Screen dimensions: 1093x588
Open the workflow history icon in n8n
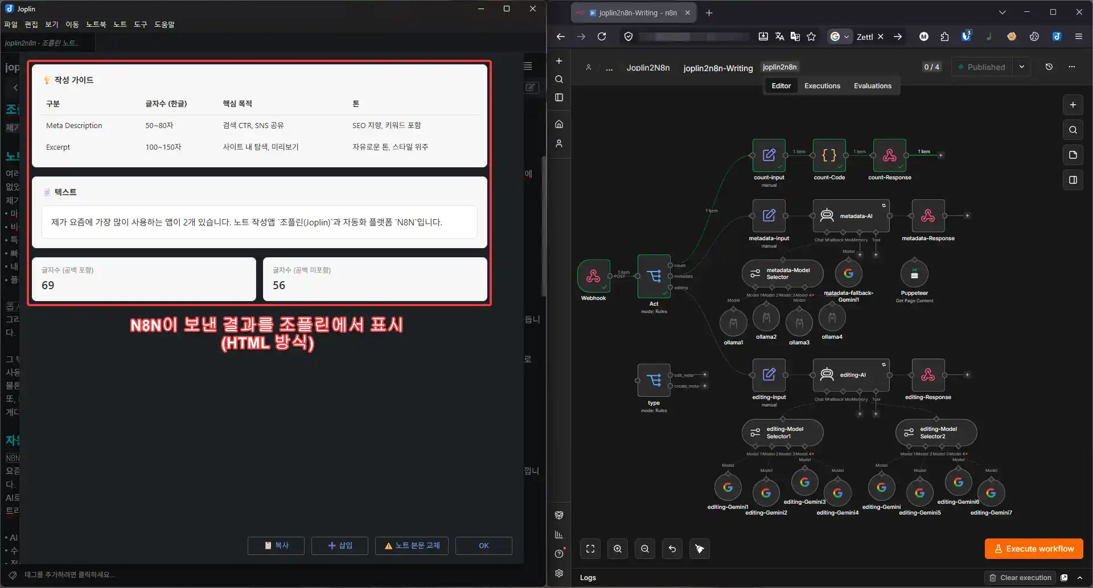coord(1049,67)
